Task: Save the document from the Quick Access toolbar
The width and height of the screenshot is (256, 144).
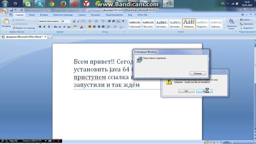Action: (x=11, y=10)
